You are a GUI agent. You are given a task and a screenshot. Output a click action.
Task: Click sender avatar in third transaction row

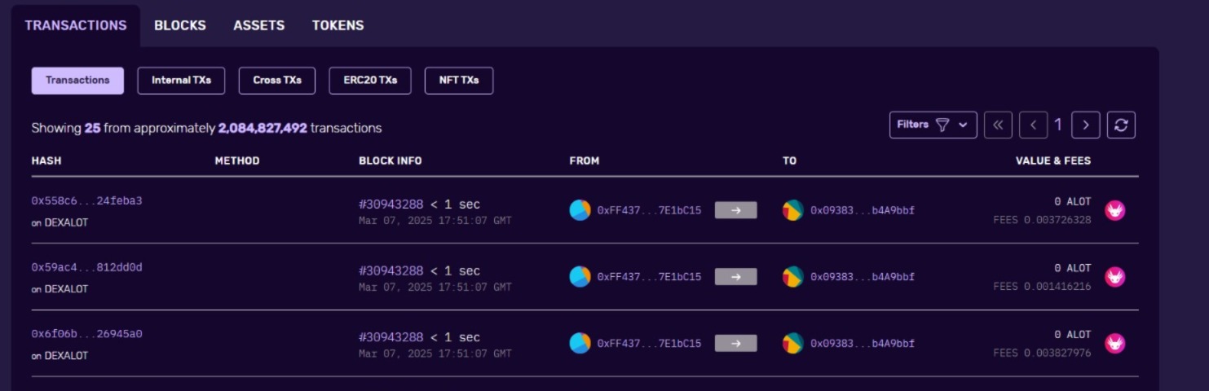[x=580, y=344]
